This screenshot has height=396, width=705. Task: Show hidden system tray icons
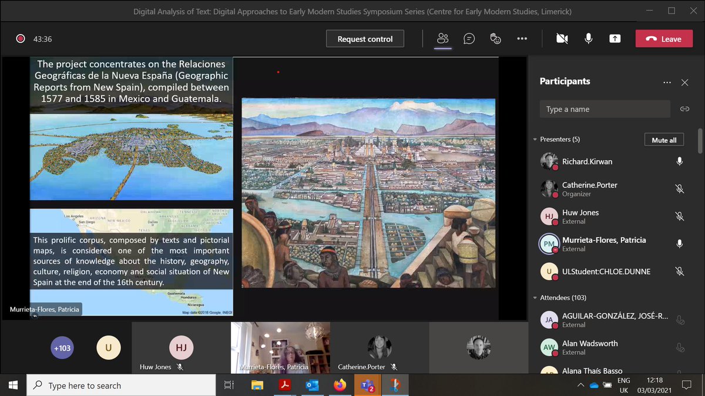[x=580, y=385]
